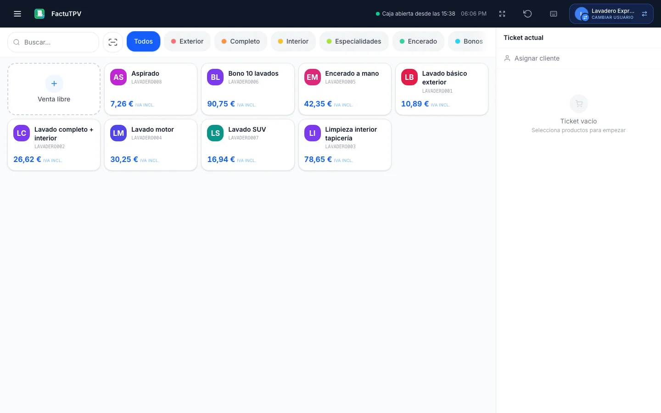Add Bono 10 lavados to ticket

248,89
